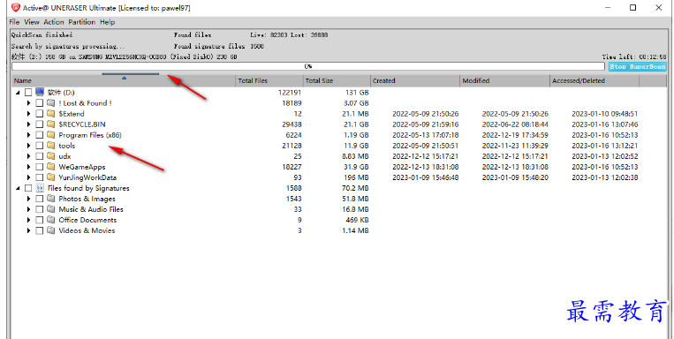Open the Help menu
The image size is (674, 339).
pos(108,22)
